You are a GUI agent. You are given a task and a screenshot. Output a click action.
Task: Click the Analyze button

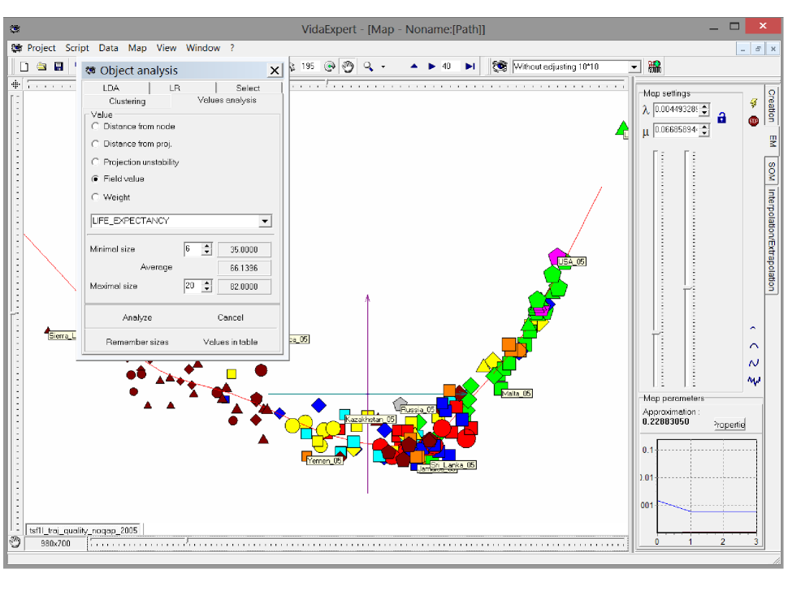[x=137, y=318]
